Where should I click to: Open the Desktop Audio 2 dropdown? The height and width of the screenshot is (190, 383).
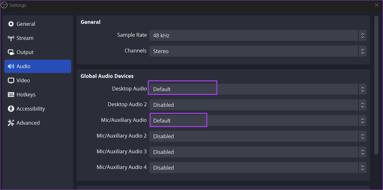click(x=258, y=105)
